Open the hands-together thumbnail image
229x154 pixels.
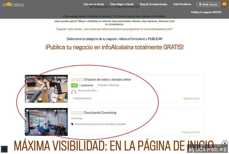coord(46,89)
